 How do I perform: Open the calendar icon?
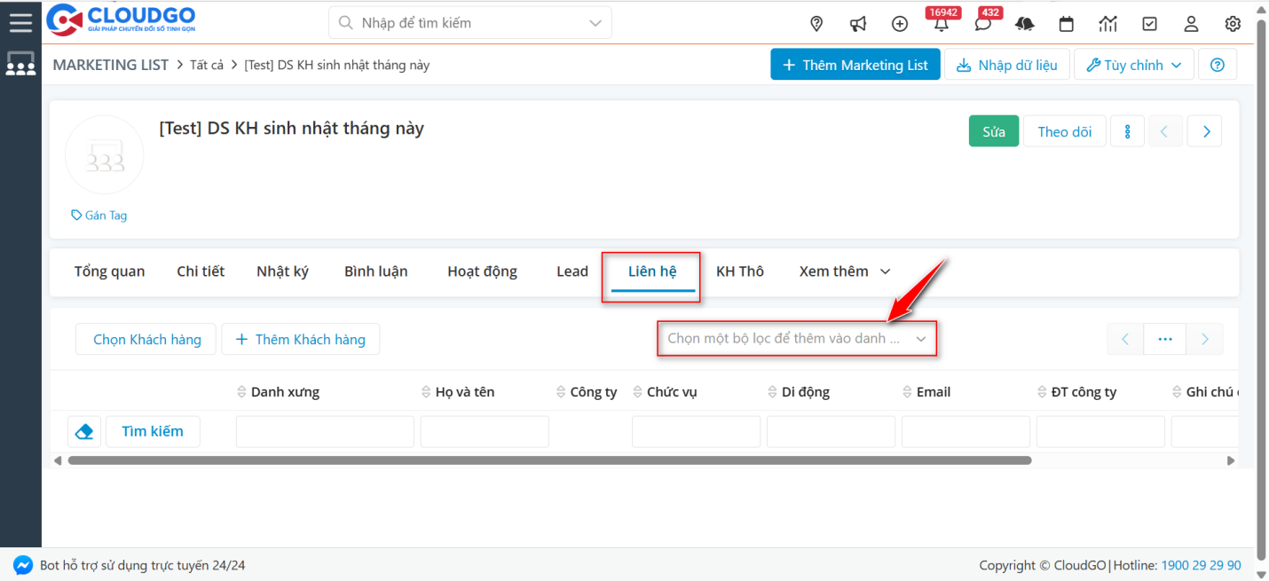pos(1067,24)
